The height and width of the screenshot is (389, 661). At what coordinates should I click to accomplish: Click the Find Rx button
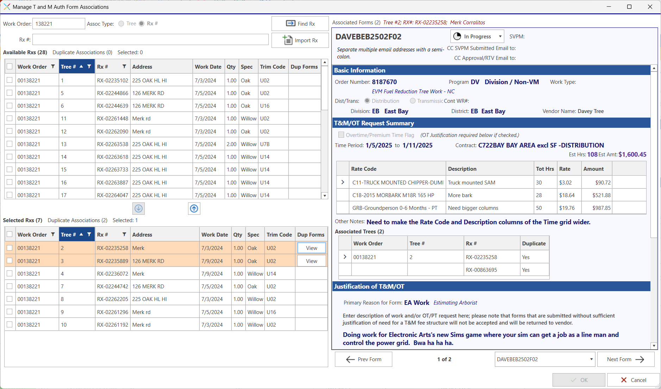[300, 24]
